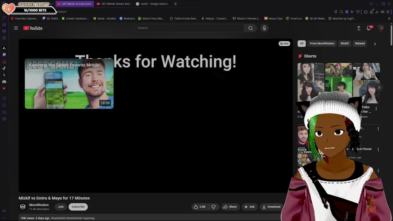Image resolution: width=393 pixels, height=221 pixels.
Task: Click browser tab search magnifier
Action: (x=371, y=4)
